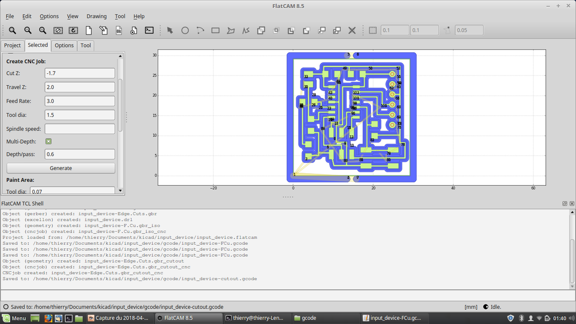Click the Edit Geometry pencil icon
The width and height of the screenshot is (576, 324).
click(x=104, y=30)
